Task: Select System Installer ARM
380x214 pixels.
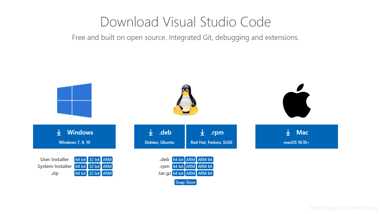Action: click(x=107, y=166)
